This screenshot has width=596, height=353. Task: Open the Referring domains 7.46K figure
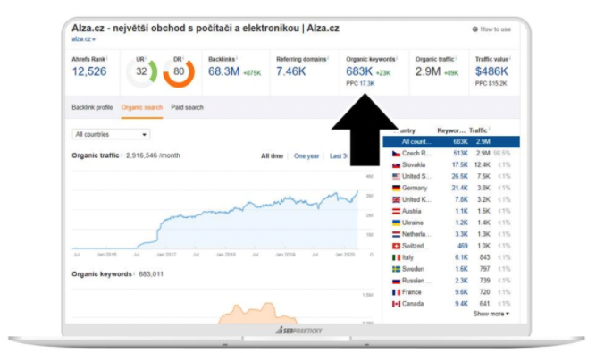point(290,71)
